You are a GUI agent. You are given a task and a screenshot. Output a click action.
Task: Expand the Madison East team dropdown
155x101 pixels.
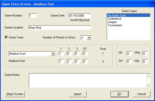[x=52, y=54]
